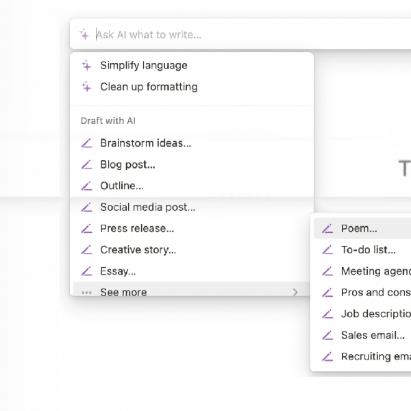Select the Outline draft option

click(122, 186)
